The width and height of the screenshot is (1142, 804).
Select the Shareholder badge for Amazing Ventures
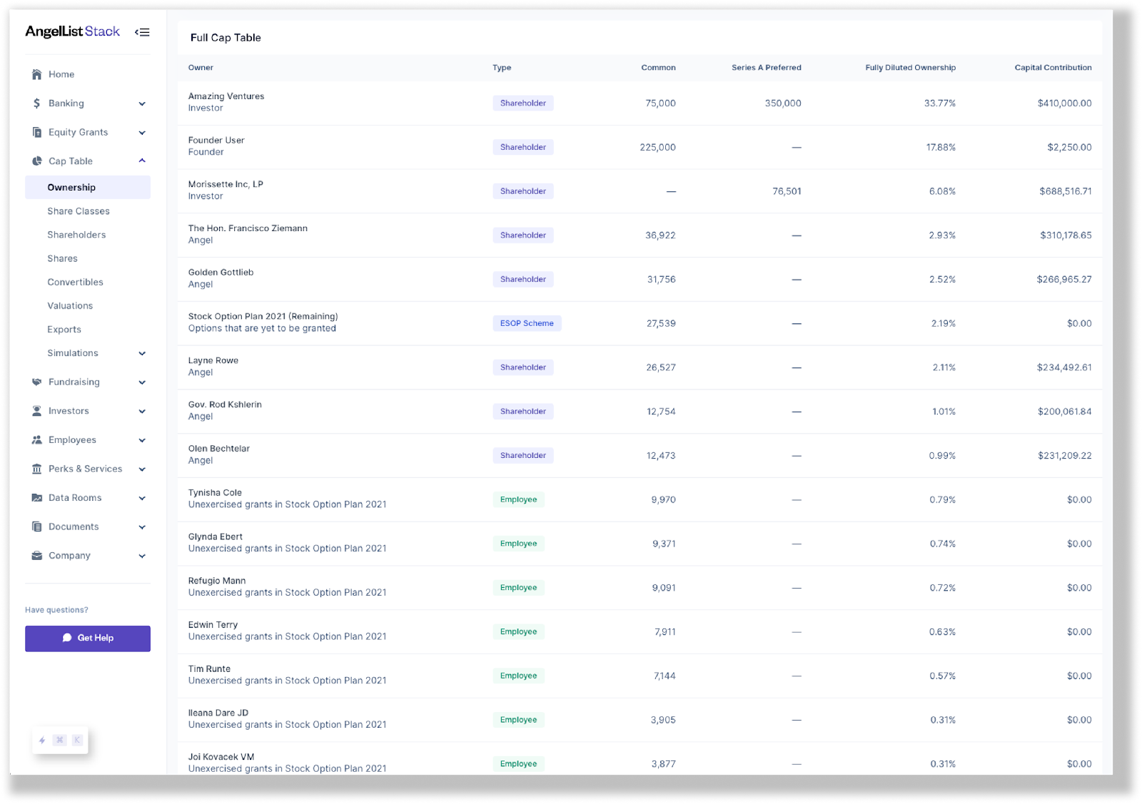[x=522, y=103]
